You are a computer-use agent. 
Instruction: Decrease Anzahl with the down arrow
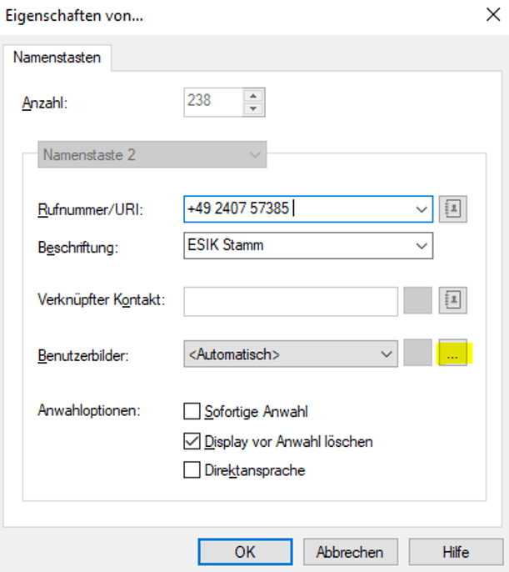[x=255, y=108]
